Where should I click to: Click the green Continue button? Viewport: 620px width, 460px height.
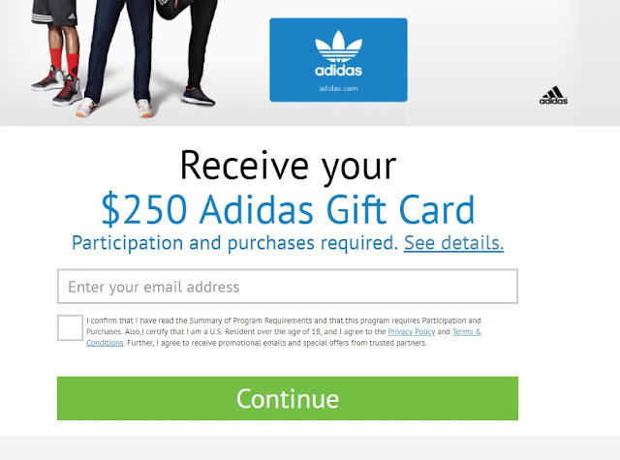[x=288, y=398]
